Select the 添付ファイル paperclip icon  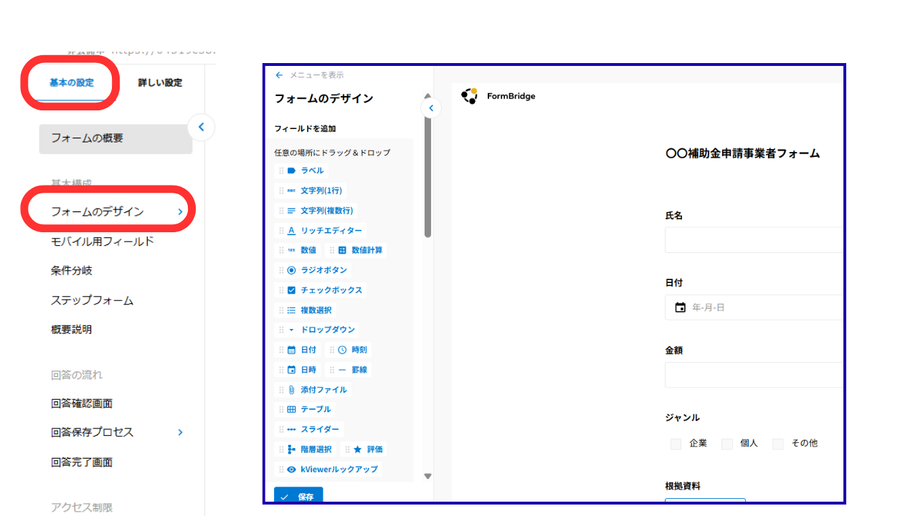[293, 389]
